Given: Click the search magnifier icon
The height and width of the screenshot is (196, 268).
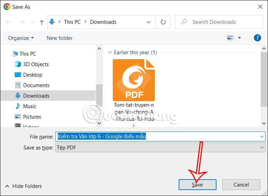Looking at the screenshot, I should pyautogui.click(x=184, y=22).
